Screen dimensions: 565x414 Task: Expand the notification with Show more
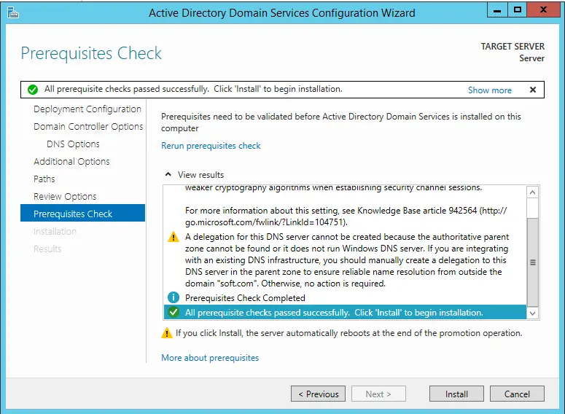(x=489, y=90)
